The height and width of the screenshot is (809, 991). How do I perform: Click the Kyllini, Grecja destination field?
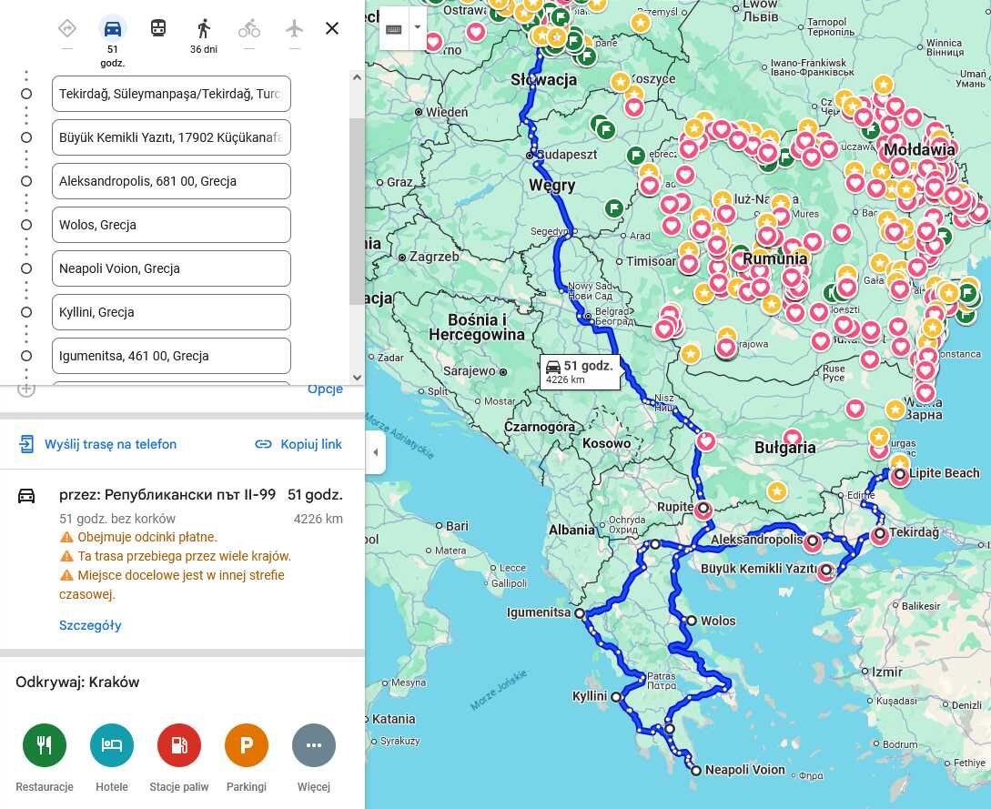coord(171,312)
